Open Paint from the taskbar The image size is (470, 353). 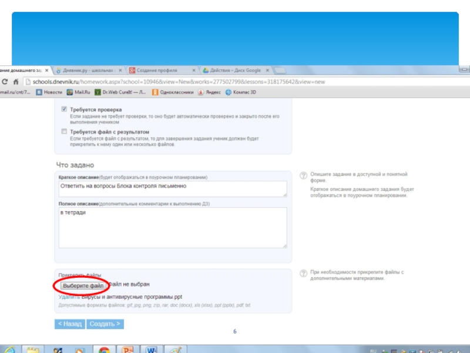point(175,350)
